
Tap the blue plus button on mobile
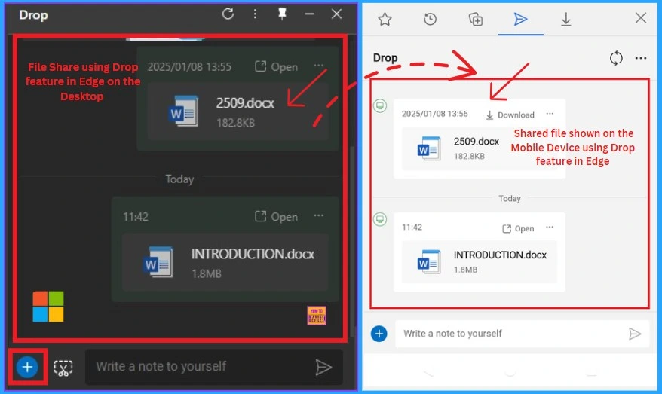379,334
